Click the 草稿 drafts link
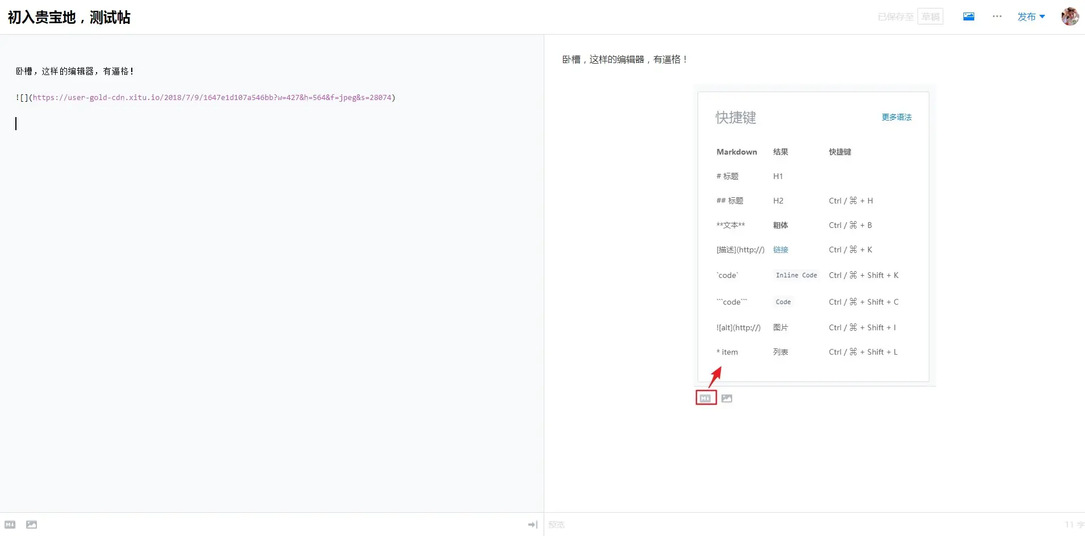The width and height of the screenshot is (1085, 536). click(x=930, y=16)
